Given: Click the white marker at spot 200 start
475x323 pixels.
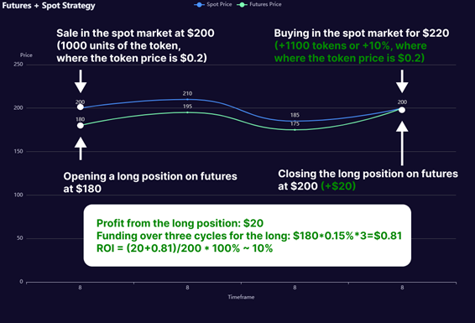Looking at the screenshot, I should pyautogui.click(x=81, y=107).
